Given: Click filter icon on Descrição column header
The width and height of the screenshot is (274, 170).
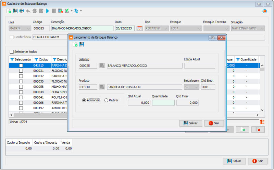Looking at the screenshot, I should pos(54,60).
